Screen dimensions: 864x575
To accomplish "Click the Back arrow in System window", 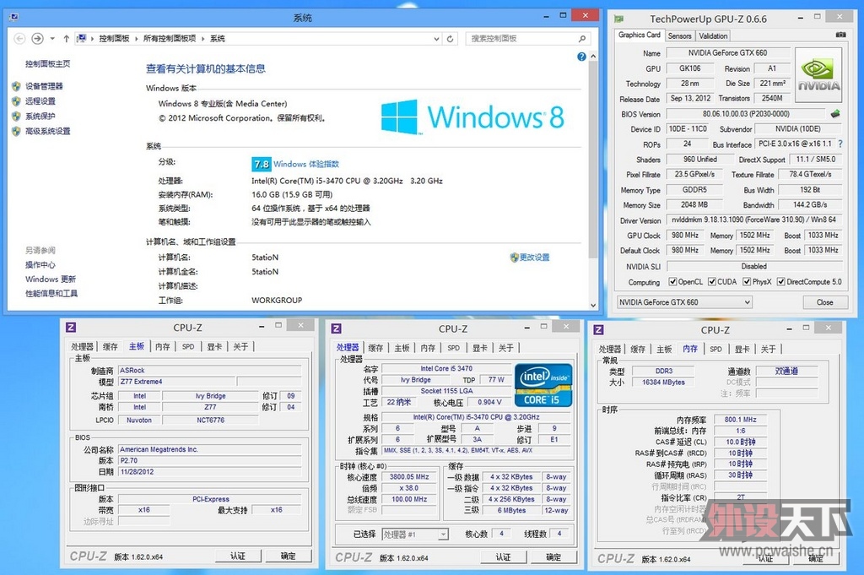I will pyautogui.click(x=19, y=39).
